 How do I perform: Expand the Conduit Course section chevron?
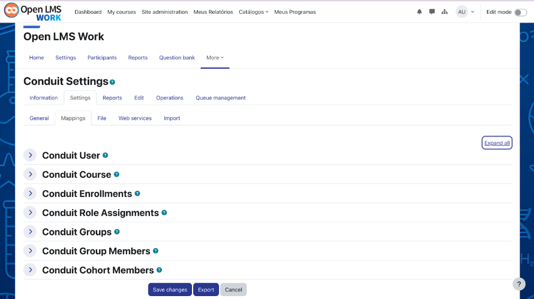(x=30, y=174)
